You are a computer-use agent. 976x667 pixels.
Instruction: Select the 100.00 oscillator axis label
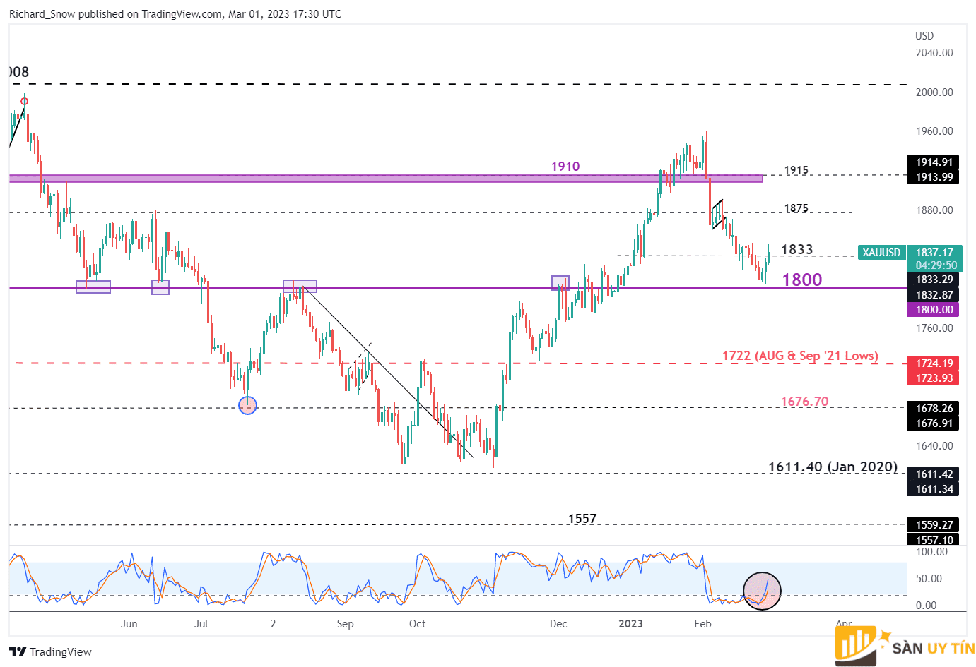[x=931, y=552]
